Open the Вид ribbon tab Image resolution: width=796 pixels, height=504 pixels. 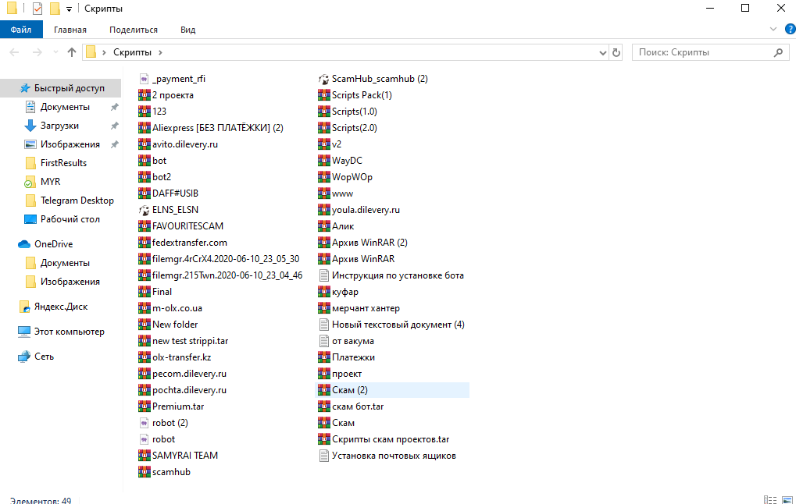pos(187,30)
